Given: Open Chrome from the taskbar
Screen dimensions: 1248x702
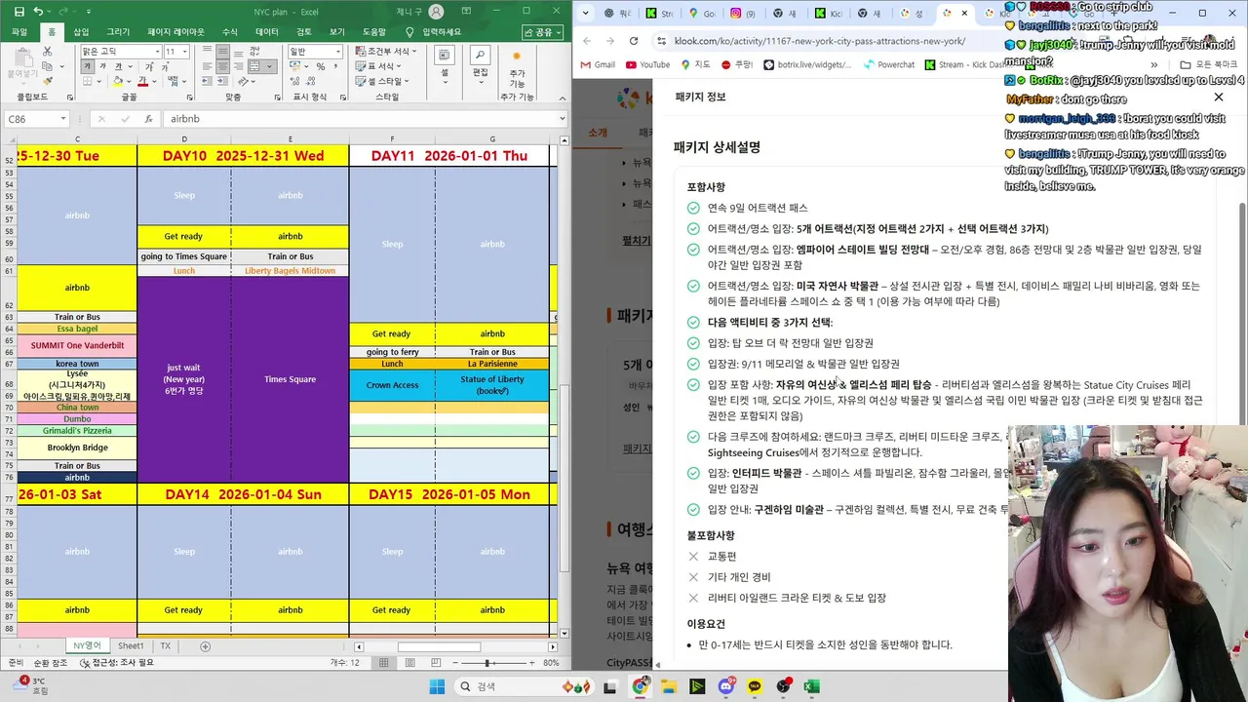Looking at the screenshot, I should coord(640,686).
